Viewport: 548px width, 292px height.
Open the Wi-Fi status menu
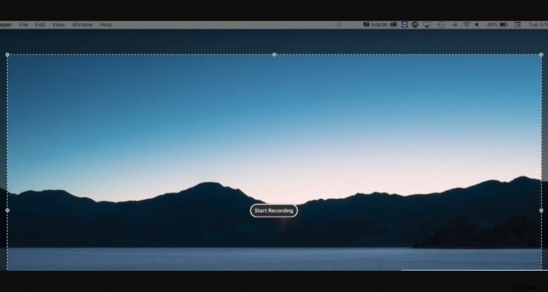click(x=466, y=25)
